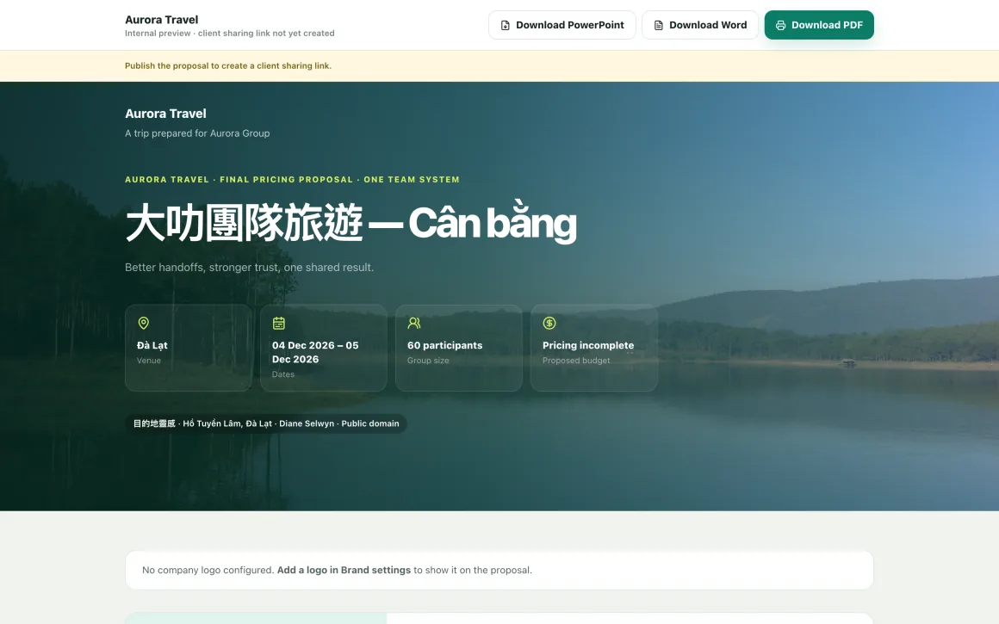Click the hero Aurora Travel heading
999x624 pixels.
coord(165,114)
